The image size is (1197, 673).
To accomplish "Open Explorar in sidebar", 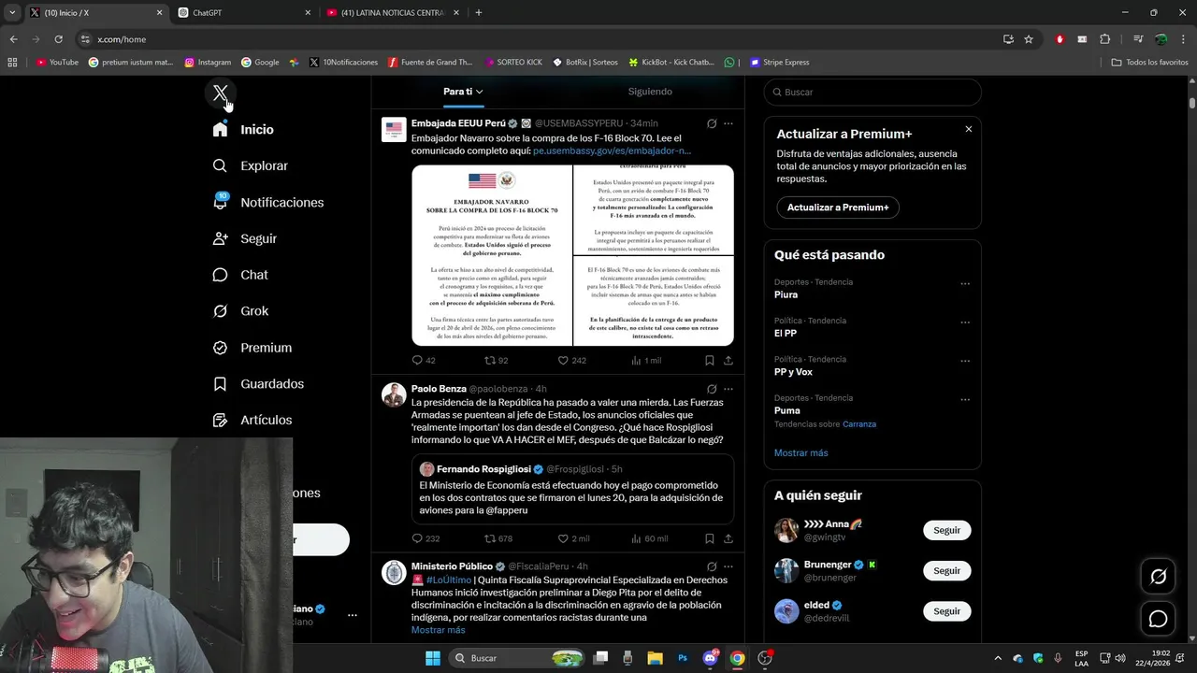I will [250, 165].
